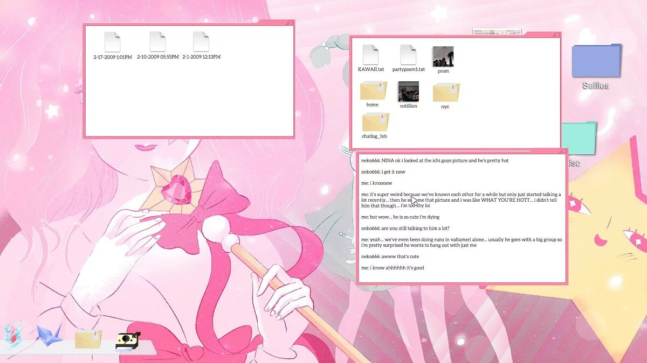Launch the polaroid camera dock icon

tap(128, 340)
